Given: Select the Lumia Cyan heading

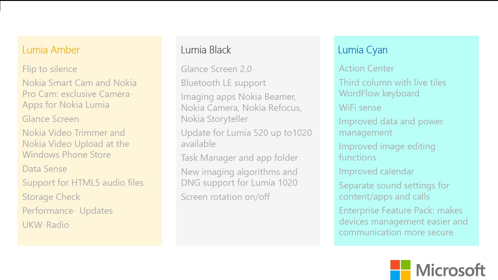Looking at the screenshot, I should [x=363, y=50].
